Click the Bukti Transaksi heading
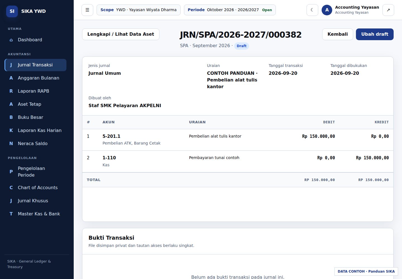The width and height of the screenshot is (402, 279). coord(111,238)
